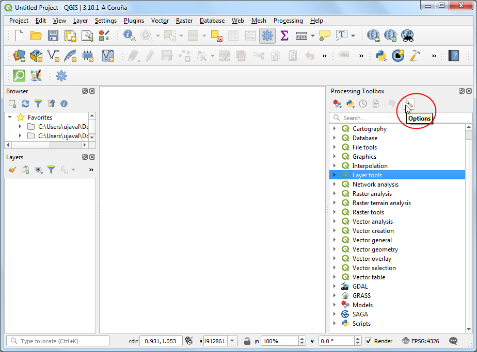
Task: Float the Processing Toolbox panel
Action: pos(462,91)
